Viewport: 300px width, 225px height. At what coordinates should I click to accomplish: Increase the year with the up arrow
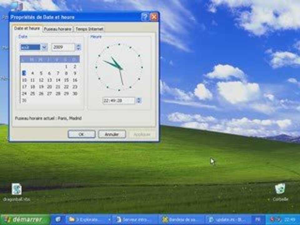click(x=78, y=46)
